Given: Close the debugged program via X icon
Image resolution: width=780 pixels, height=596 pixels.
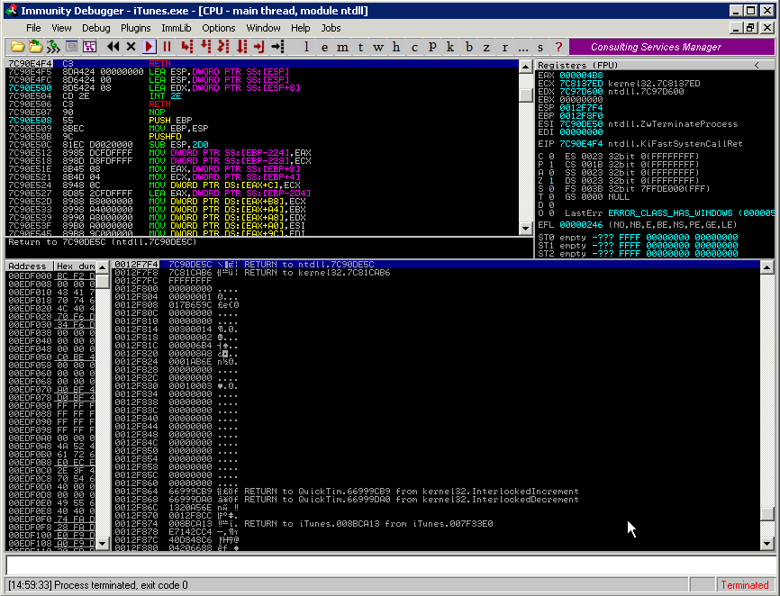Looking at the screenshot, I should pos(132,47).
